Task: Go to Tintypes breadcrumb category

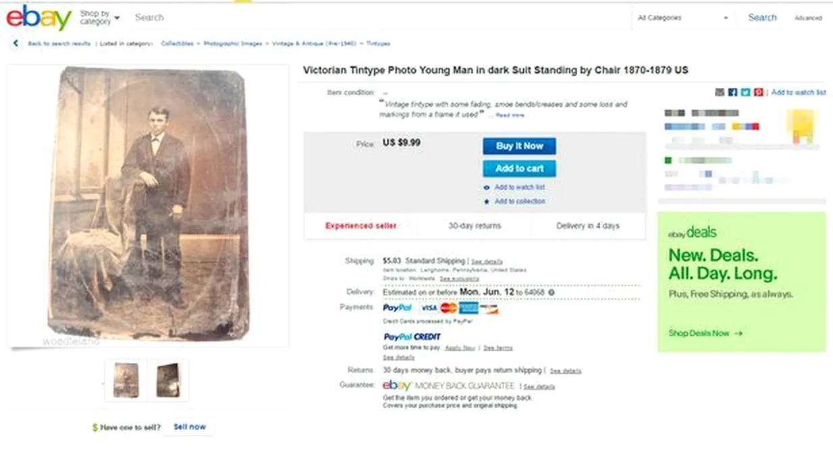Action: coord(378,43)
